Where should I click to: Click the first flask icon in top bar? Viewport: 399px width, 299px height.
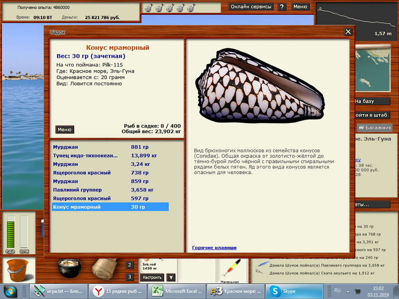(x=148, y=8)
